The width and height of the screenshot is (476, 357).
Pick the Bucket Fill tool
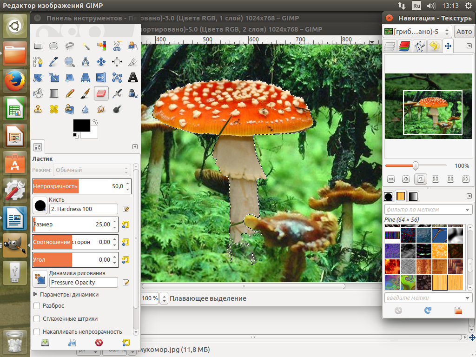pos(39,93)
